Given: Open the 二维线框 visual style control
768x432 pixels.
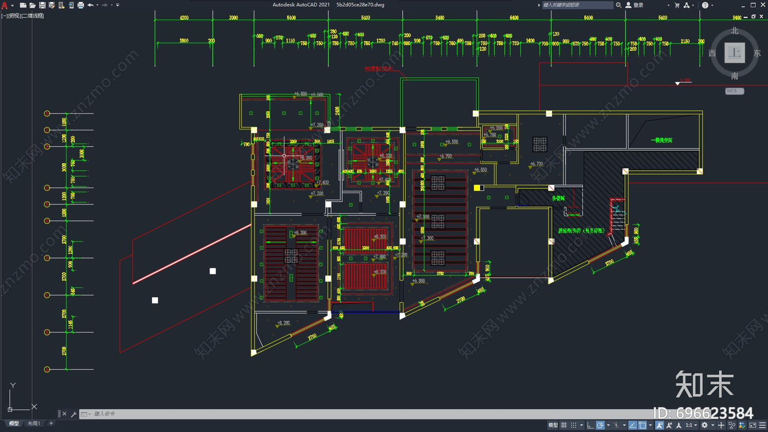Looking at the screenshot, I should [33, 16].
